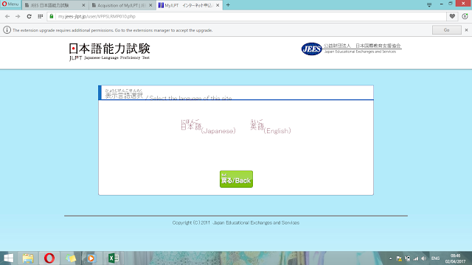
Task: Minimize the Opera window
Action: [441, 4]
